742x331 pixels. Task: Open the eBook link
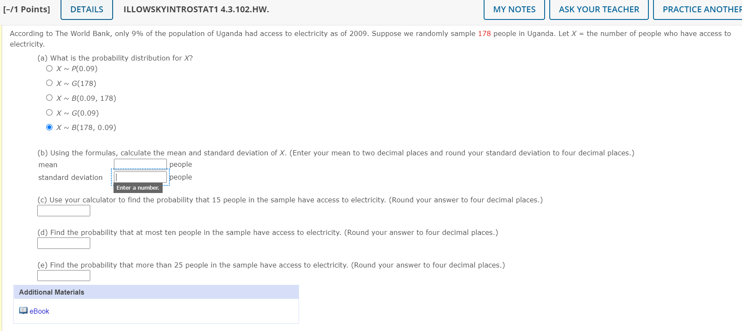pos(39,311)
